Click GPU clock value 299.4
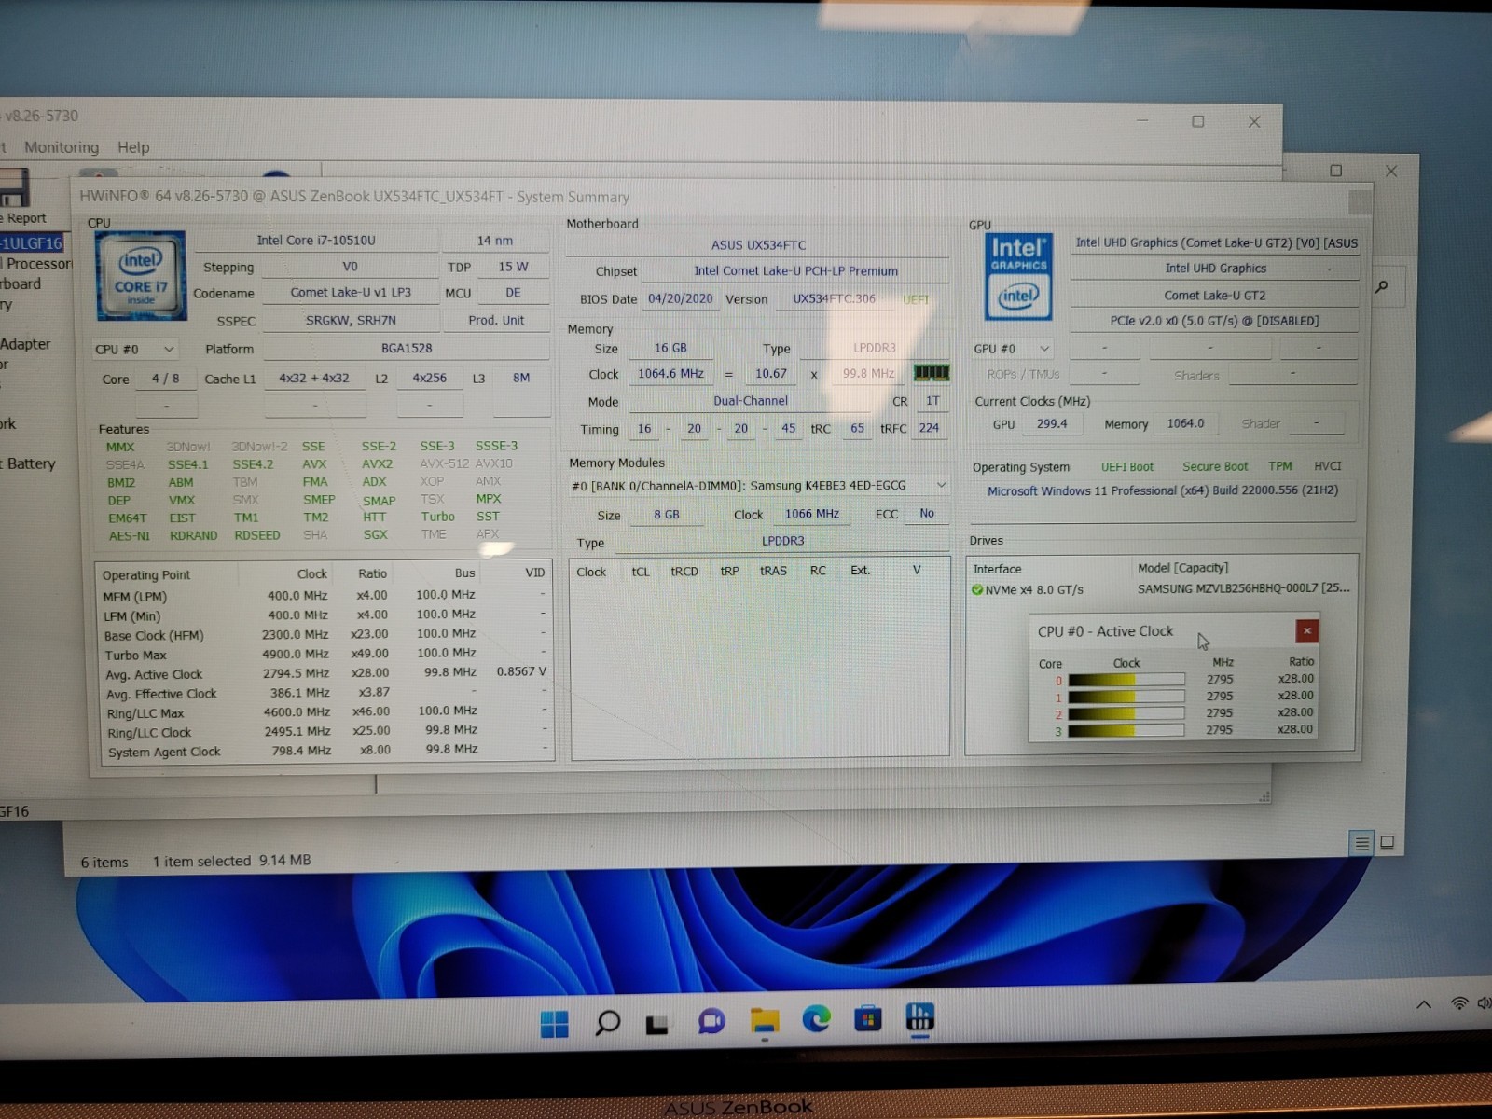1492x1119 pixels. coord(1051,423)
